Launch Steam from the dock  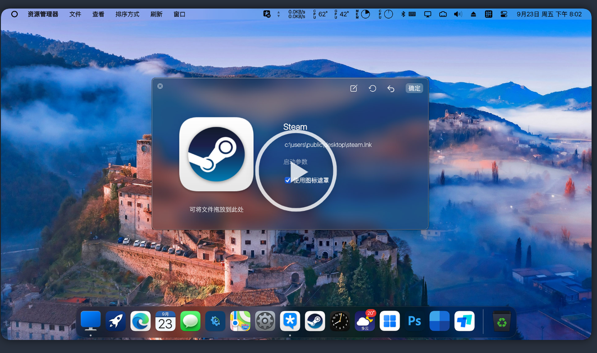coord(315,322)
